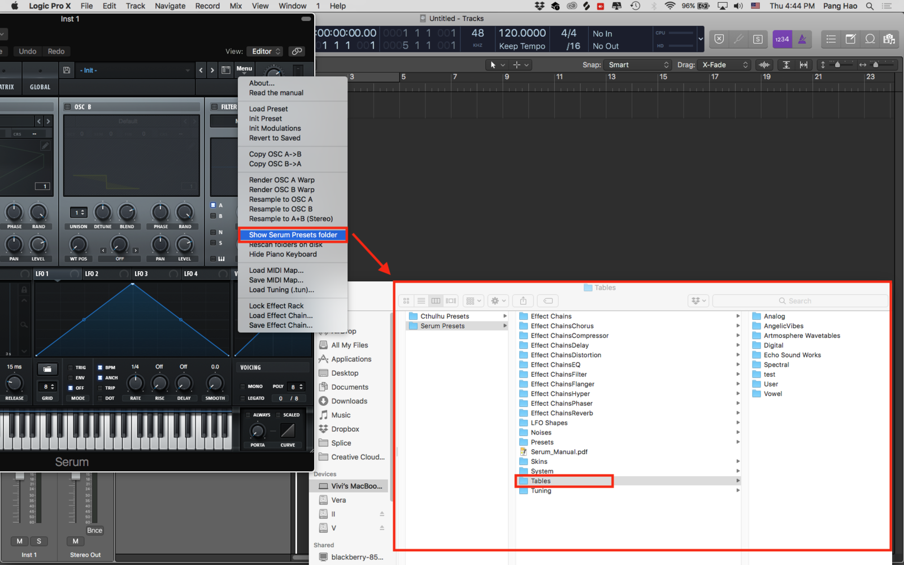Viewport: 904px width, 565px height.
Task: Open the media Browsers panel
Action: [889, 39]
